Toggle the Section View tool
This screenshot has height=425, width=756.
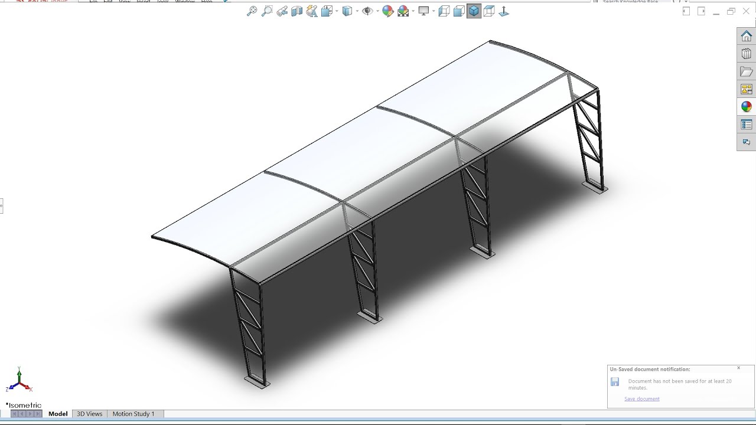(296, 11)
